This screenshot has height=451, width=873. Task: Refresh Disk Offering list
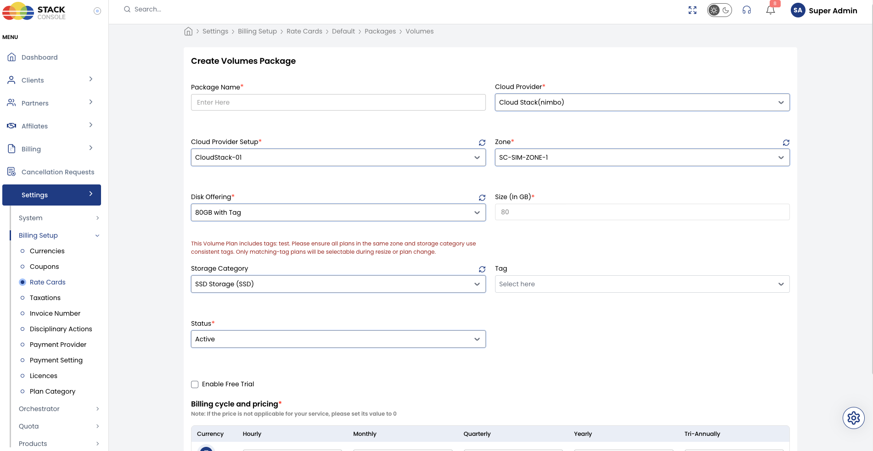(x=482, y=198)
